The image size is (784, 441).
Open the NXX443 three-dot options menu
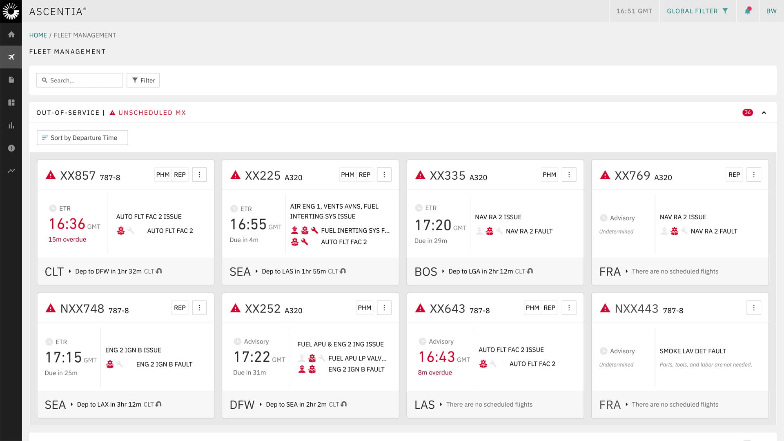pyautogui.click(x=753, y=308)
